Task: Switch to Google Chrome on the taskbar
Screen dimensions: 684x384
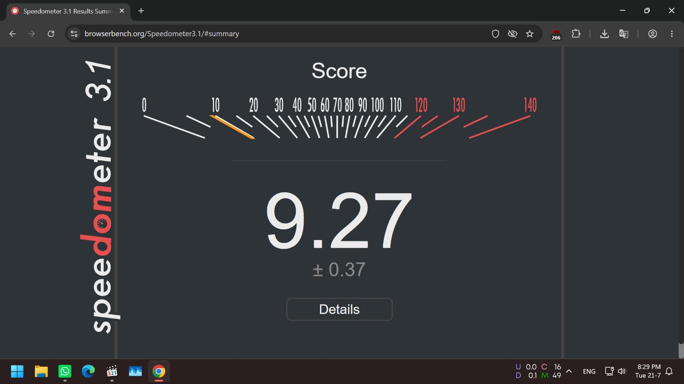Action: [x=159, y=372]
